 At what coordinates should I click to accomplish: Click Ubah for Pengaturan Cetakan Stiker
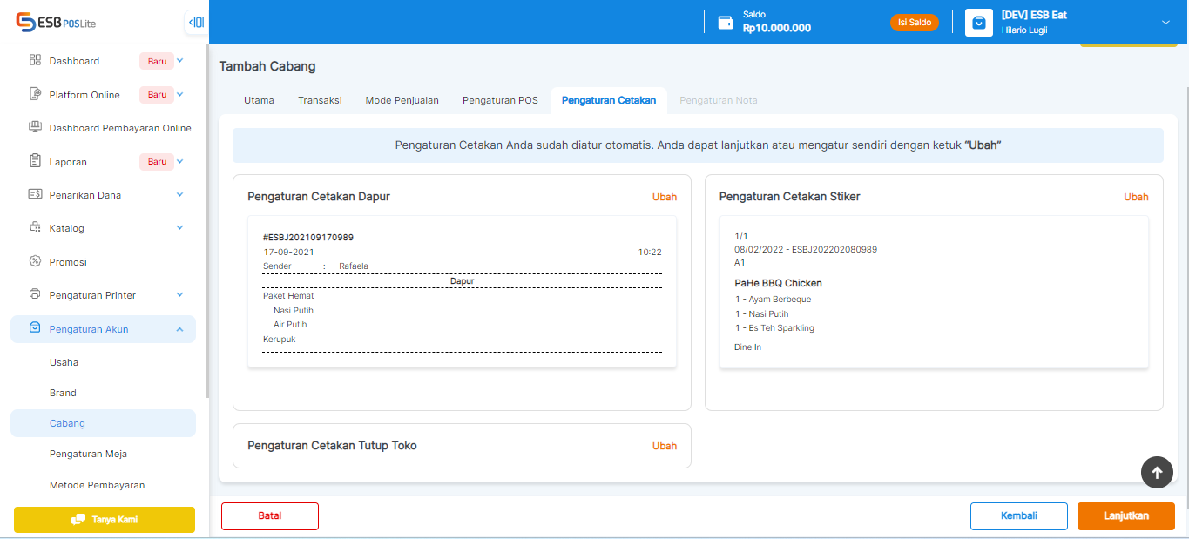coord(1136,197)
